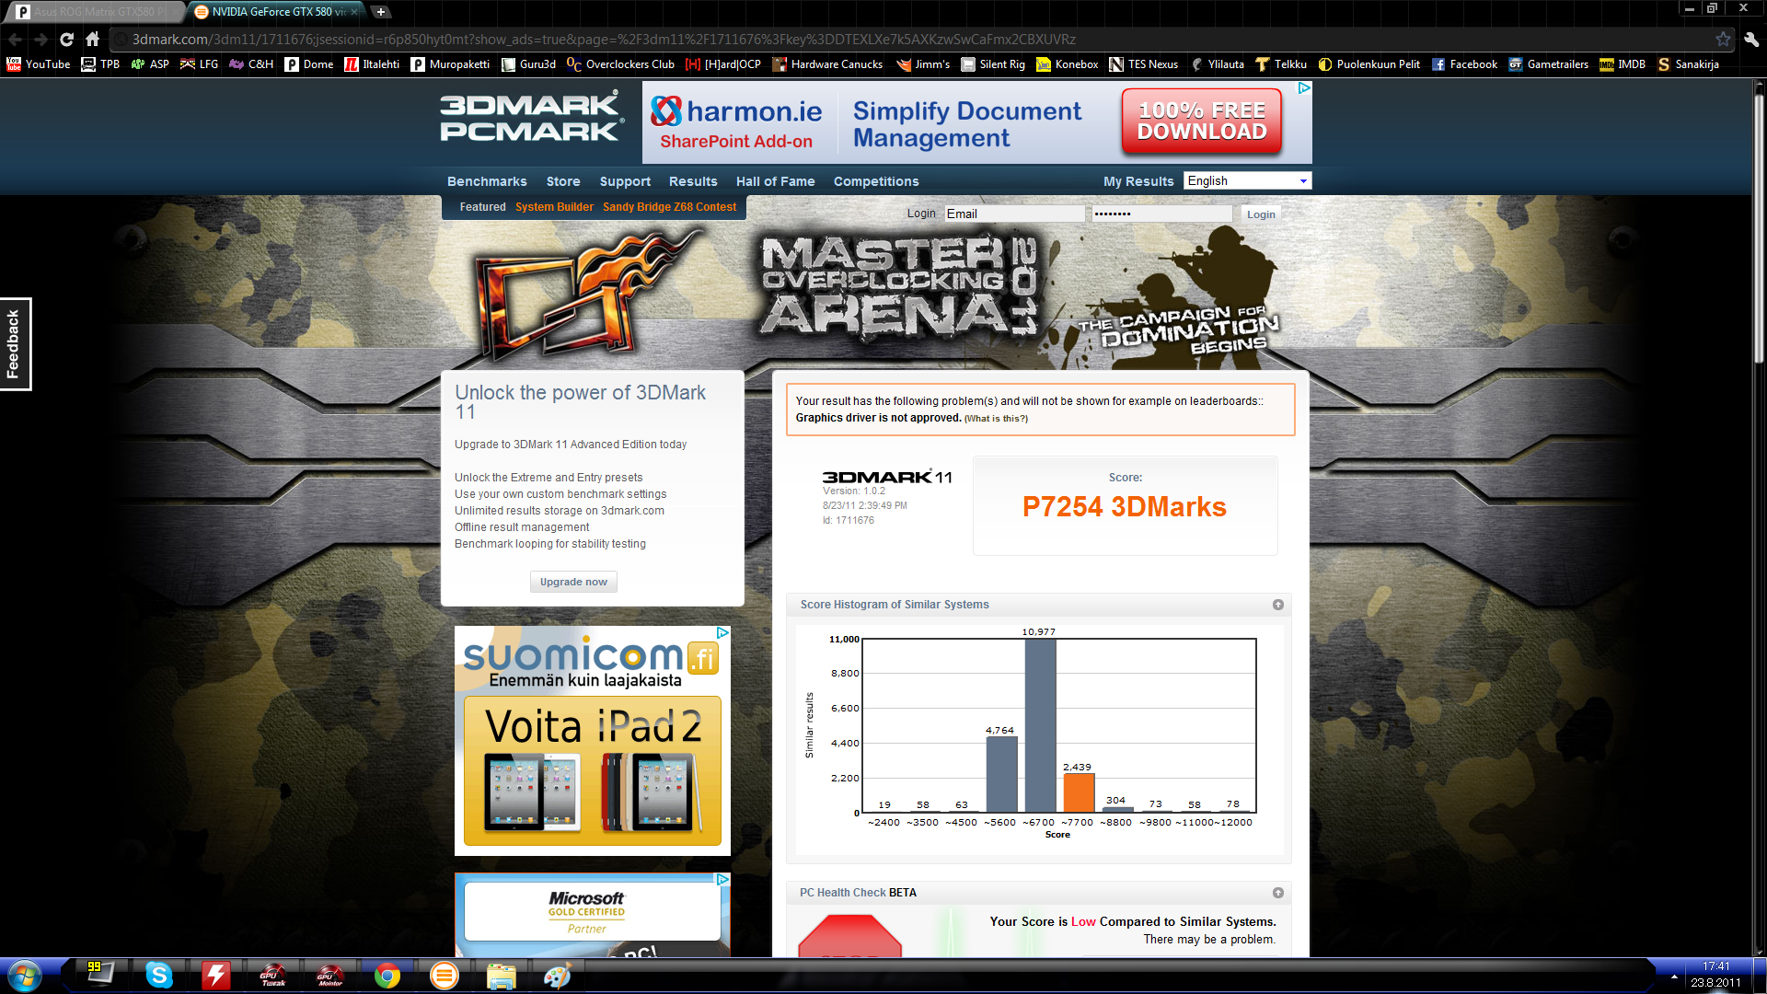This screenshot has height=994, width=1767.
Task: Click the password input field
Action: [x=1161, y=214]
